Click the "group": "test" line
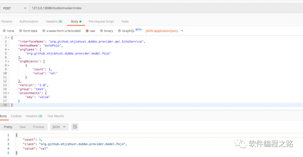The image size is (303, 157). pos(32,89)
